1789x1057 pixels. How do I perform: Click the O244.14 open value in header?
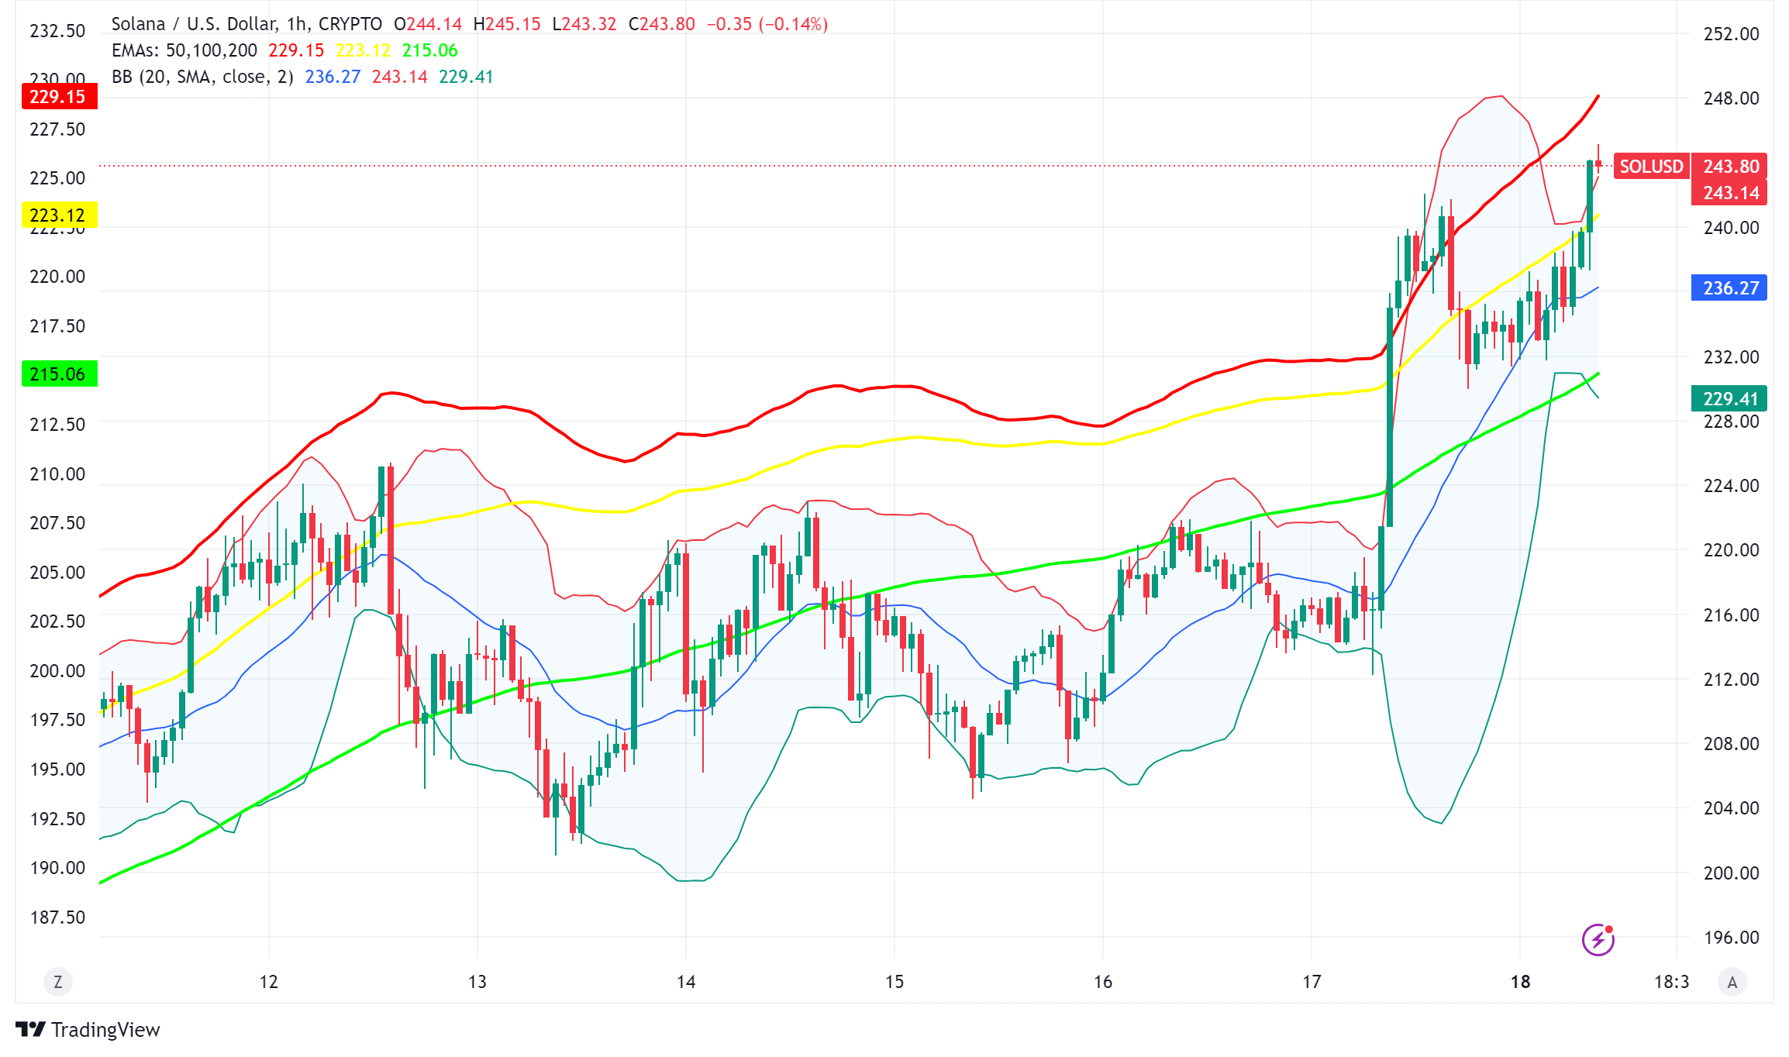[x=428, y=24]
